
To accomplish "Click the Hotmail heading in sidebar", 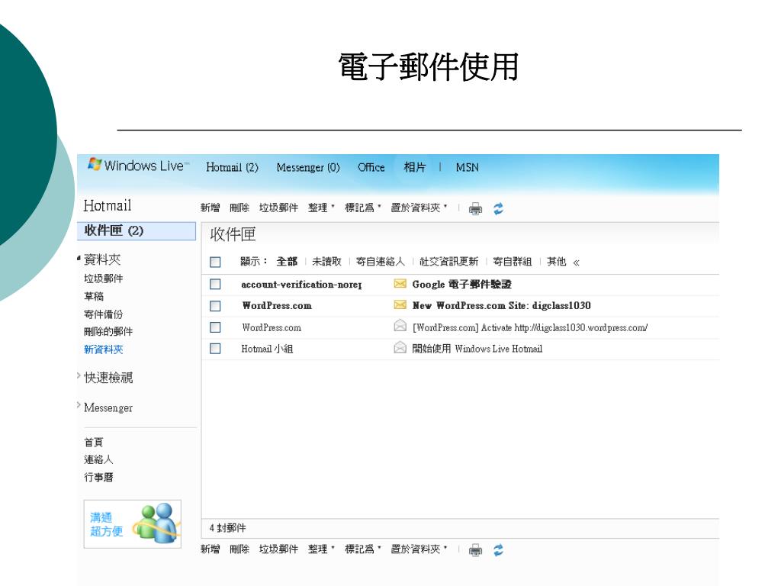I will [108, 205].
